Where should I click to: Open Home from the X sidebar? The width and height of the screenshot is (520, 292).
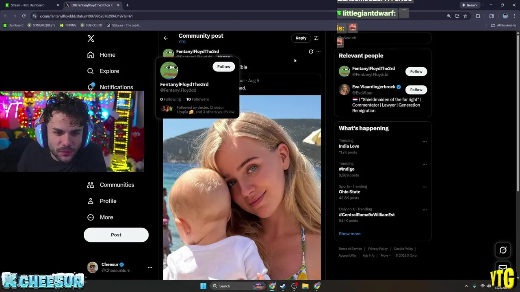tap(102, 55)
